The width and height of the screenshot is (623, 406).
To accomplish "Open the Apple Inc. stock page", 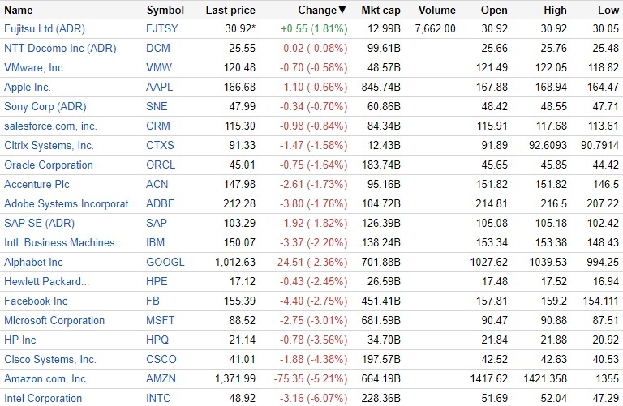I will (x=27, y=88).
